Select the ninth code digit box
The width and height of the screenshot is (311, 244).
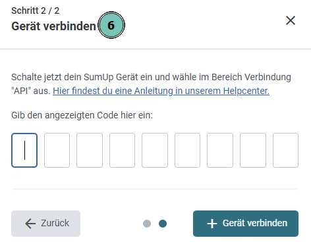(x=285, y=150)
